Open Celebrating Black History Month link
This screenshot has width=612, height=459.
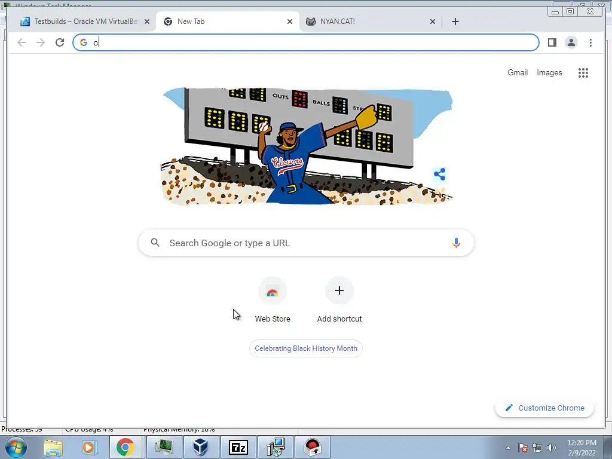pos(306,348)
